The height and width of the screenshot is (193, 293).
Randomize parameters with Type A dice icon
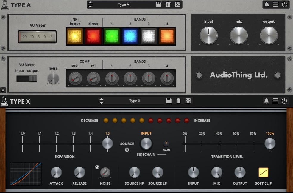(x=177, y=4)
